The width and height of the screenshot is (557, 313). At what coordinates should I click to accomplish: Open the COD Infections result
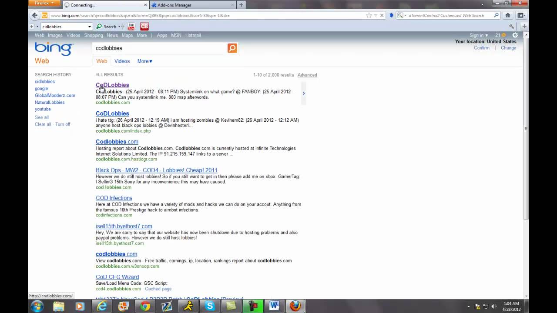coord(114,198)
